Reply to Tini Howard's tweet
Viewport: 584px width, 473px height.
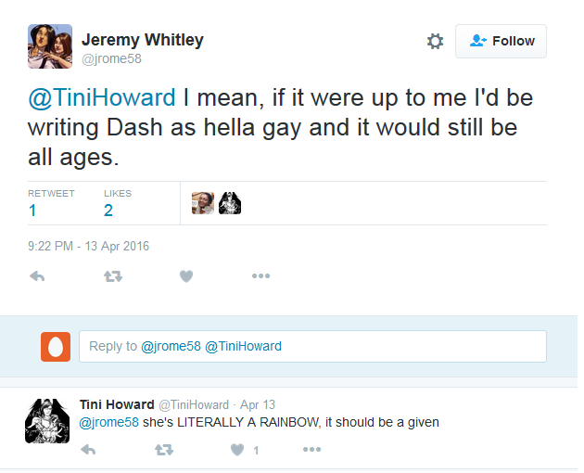pos(89,450)
